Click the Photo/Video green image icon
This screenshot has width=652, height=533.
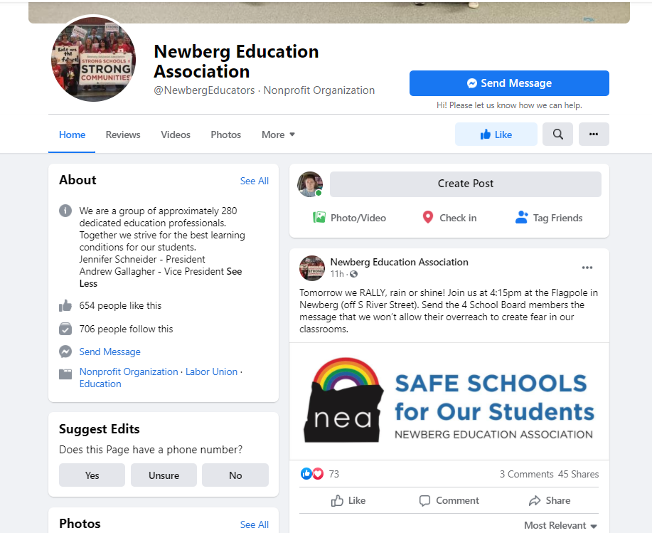(x=319, y=217)
